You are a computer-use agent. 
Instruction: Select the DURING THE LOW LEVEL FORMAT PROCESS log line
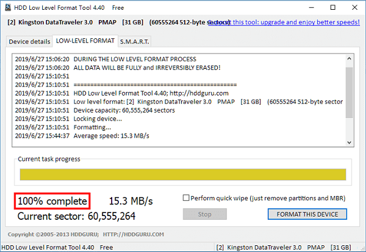tap(106, 59)
